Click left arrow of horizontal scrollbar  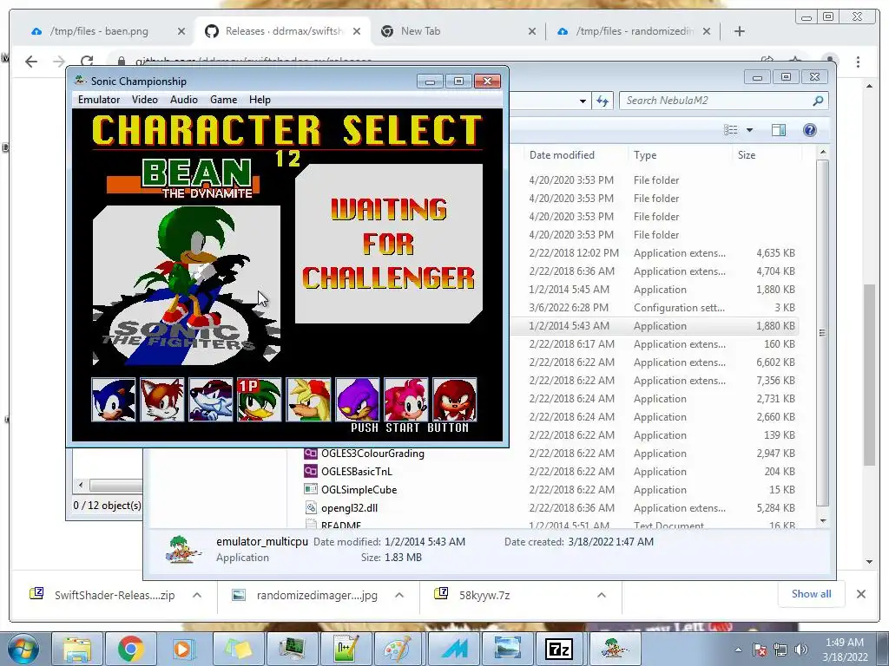(x=81, y=485)
